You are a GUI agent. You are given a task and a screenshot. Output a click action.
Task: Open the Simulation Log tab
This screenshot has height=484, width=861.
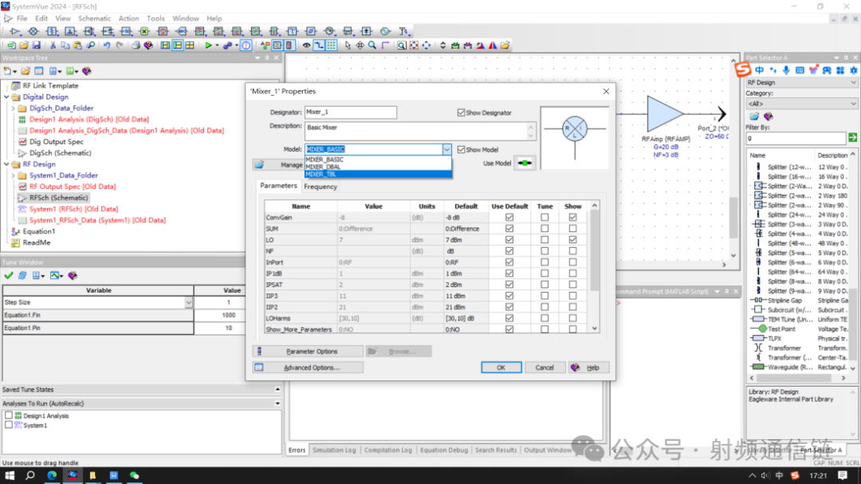point(334,451)
